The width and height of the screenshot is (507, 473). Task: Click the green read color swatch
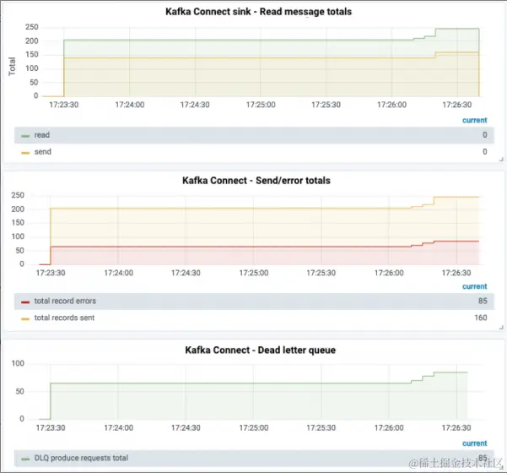click(25, 136)
